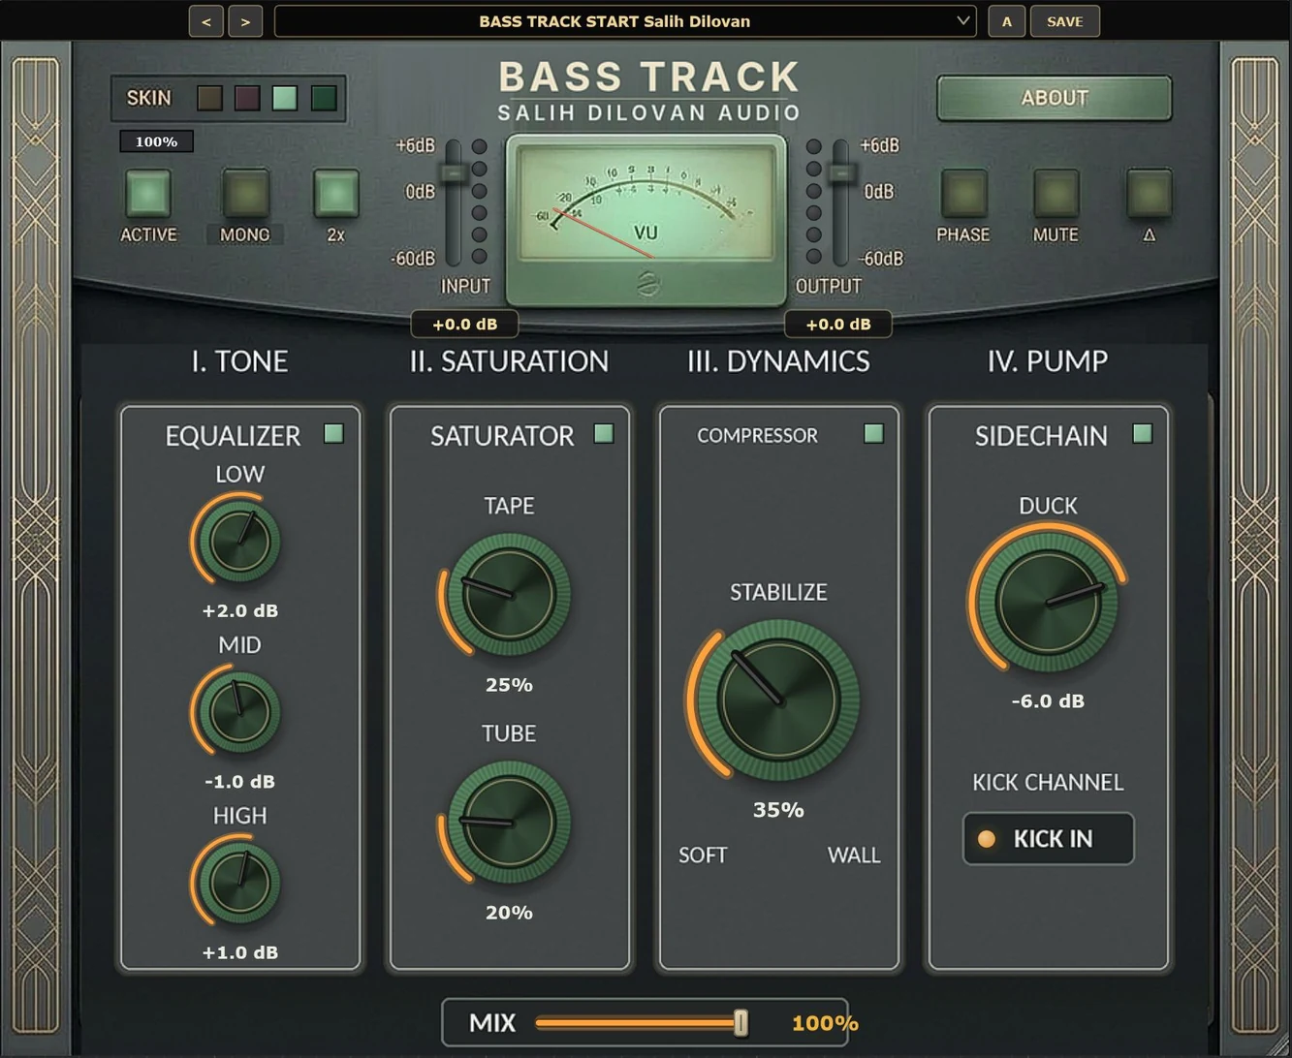This screenshot has width=1292, height=1058.
Task: Click the STABILIZE compressor knob
Action: pyautogui.click(x=778, y=700)
